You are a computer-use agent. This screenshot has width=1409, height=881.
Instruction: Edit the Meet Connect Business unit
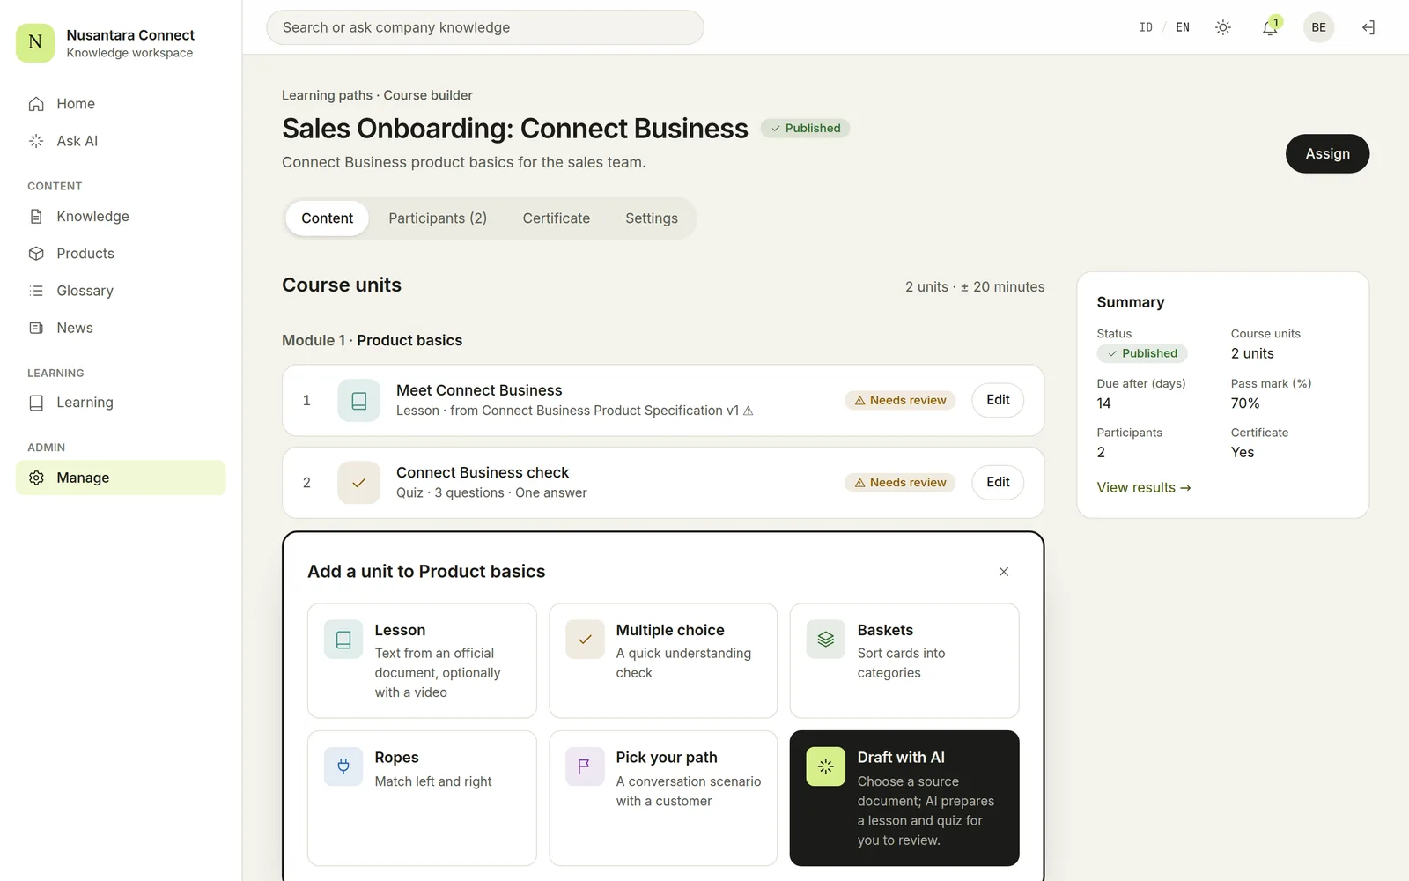click(x=998, y=400)
